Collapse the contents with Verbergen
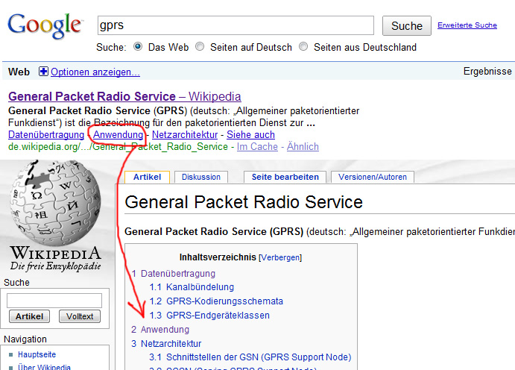 tap(280, 257)
